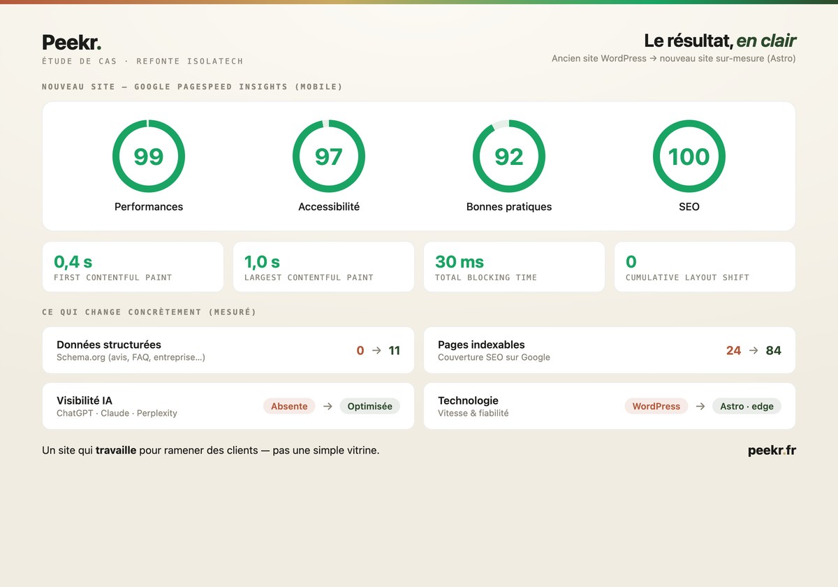This screenshot has height=587, width=838.
Task: Open the peekr.fr link at bottom right
Action: point(772,451)
